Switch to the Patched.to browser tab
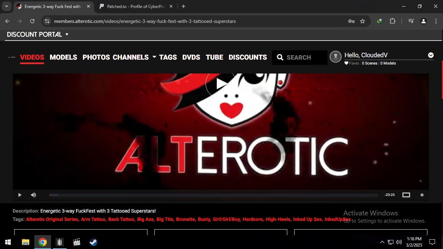The height and width of the screenshot is (249, 443). coord(136,6)
